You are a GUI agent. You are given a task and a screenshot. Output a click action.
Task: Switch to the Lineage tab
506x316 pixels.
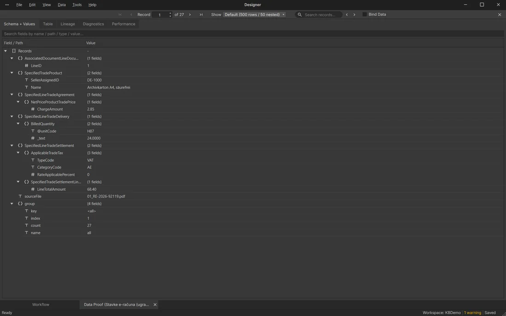[x=68, y=24]
